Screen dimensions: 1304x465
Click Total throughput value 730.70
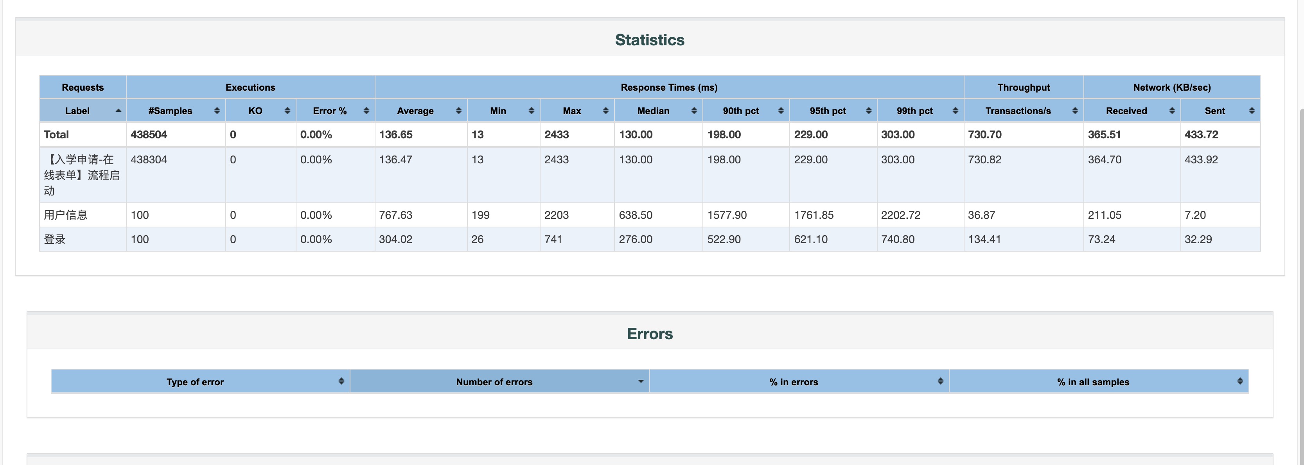point(984,134)
